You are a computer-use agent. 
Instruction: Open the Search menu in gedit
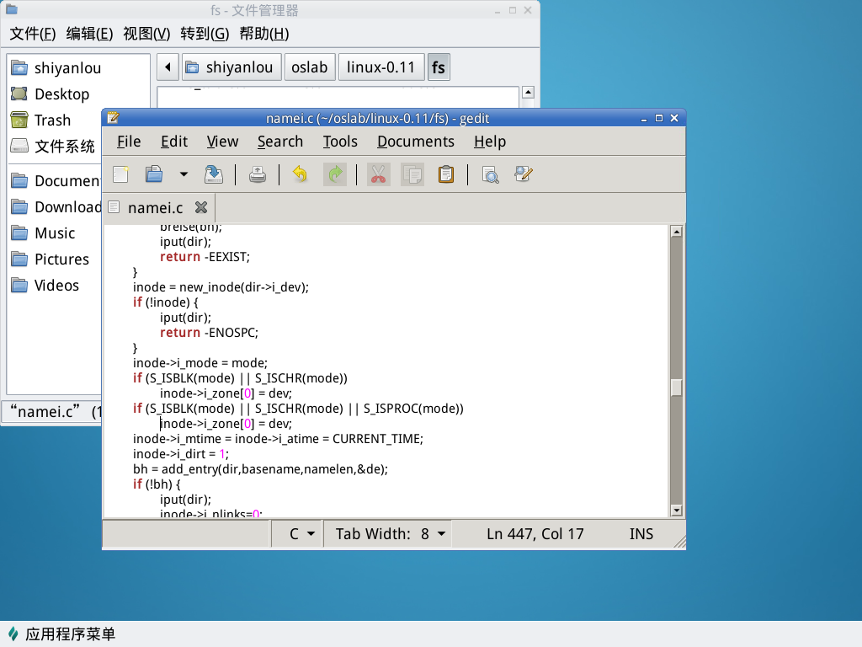pos(280,142)
